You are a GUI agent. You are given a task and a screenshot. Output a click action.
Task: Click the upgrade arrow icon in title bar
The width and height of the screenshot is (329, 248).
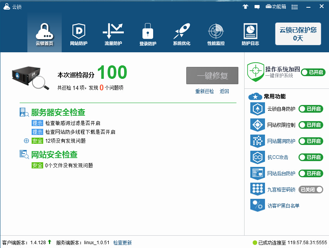tap(245, 7)
